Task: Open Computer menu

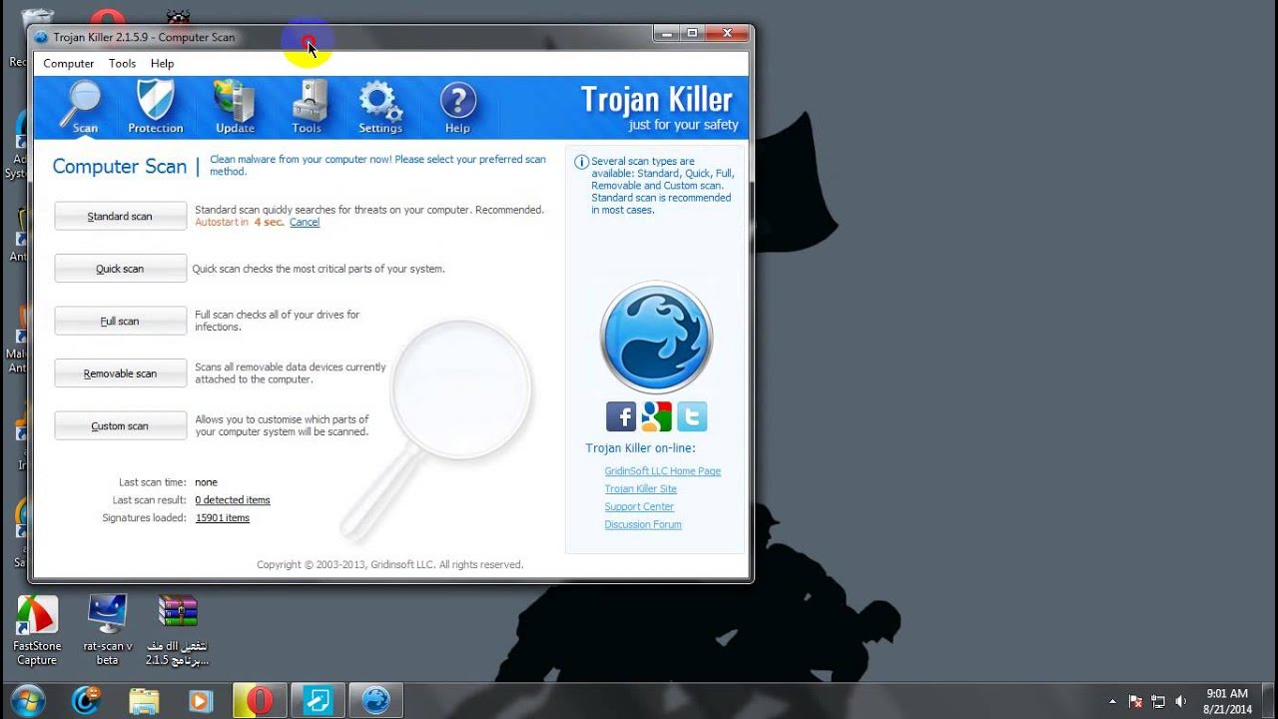Action: click(x=69, y=63)
